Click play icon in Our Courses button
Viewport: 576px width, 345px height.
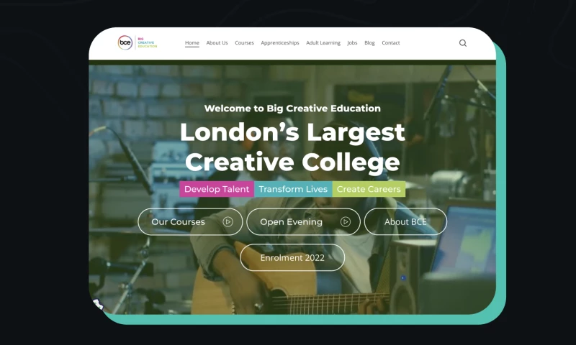pos(228,222)
